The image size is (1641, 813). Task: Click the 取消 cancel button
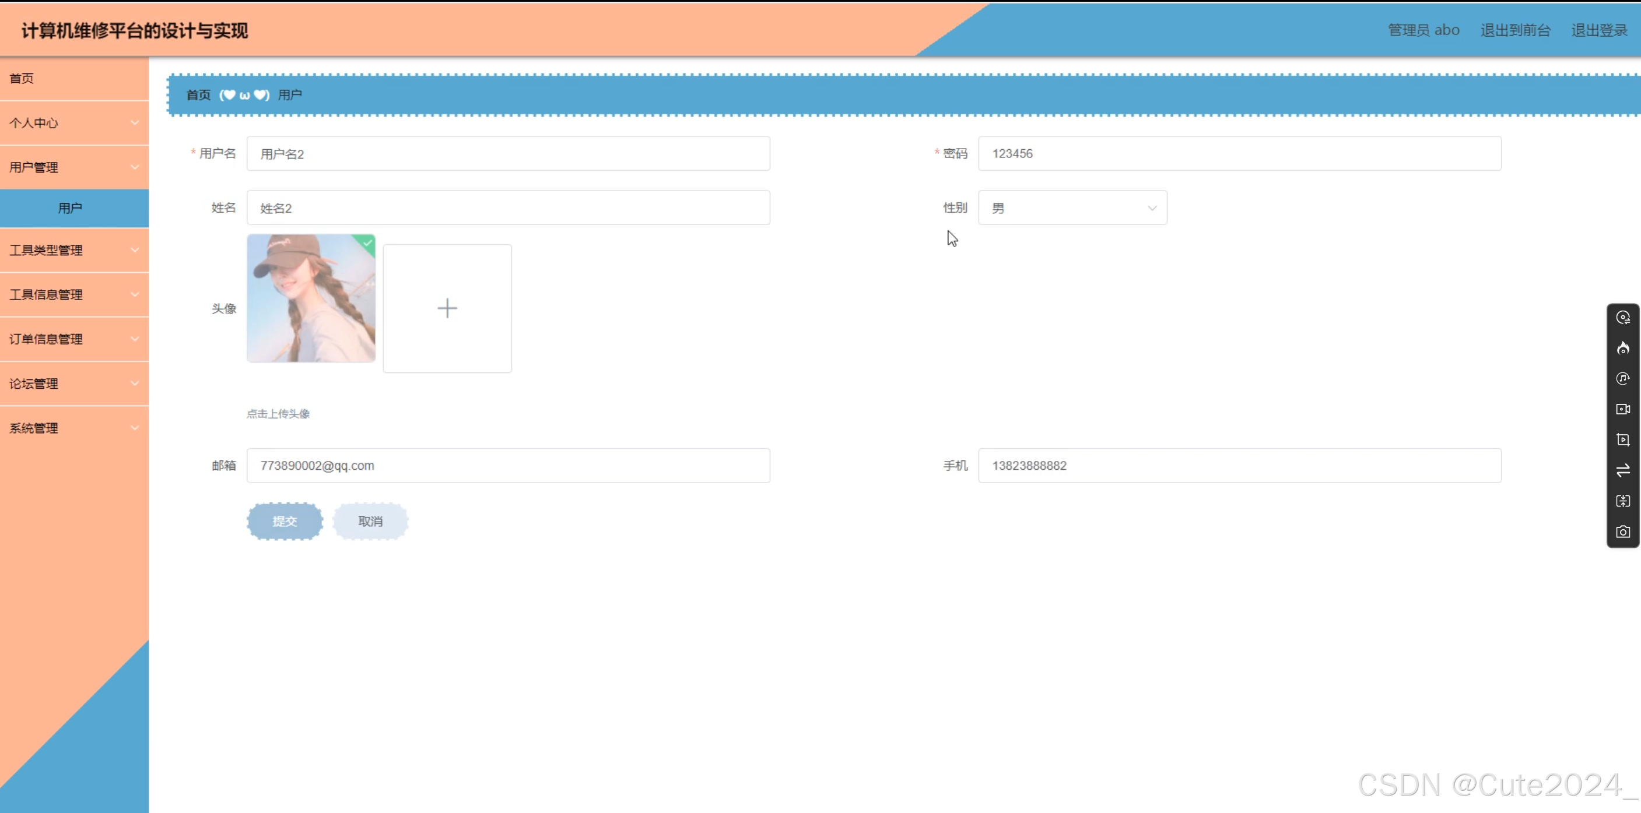[x=370, y=521]
